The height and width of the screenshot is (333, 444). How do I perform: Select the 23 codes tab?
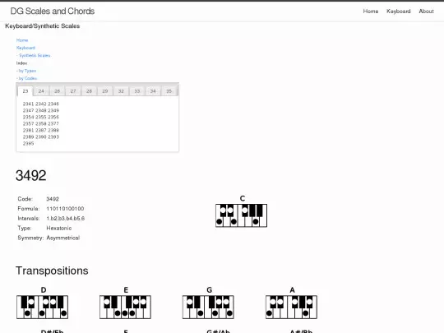25,91
